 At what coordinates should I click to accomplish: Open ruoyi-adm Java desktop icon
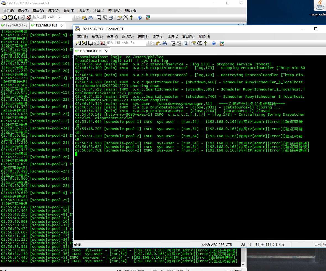[x=319, y=8]
